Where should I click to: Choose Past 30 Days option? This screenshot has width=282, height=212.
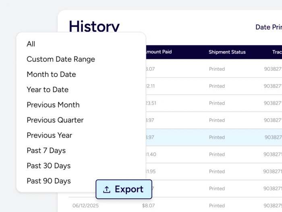(48, 166)
